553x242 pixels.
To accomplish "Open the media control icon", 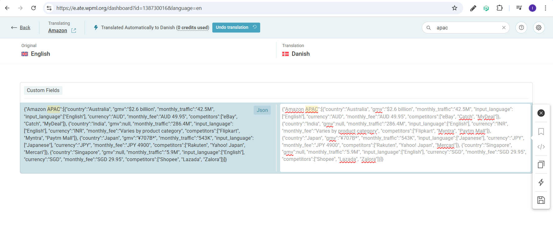I will [519, 8].
